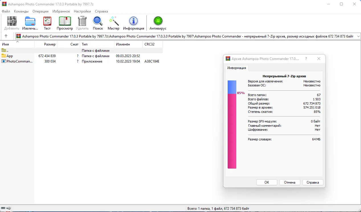Image resolution: width=361 pixels, height=212 pixels.
Task: Select the App folder in the file list
Action: [9, 56]
